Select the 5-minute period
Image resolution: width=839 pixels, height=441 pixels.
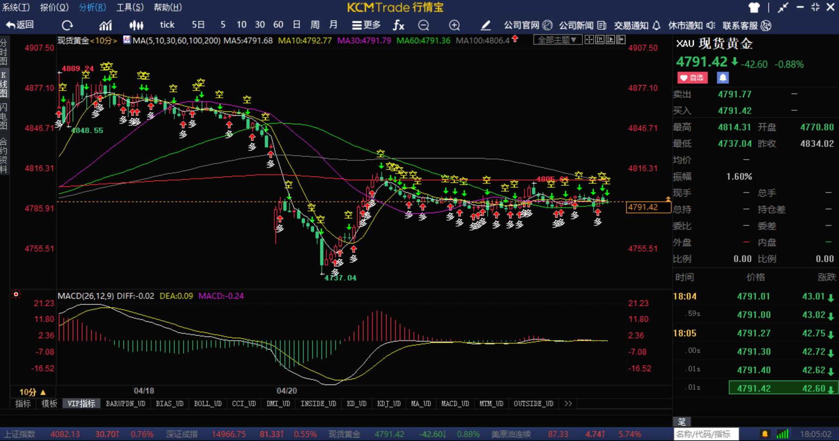click(x=223, y=25)
